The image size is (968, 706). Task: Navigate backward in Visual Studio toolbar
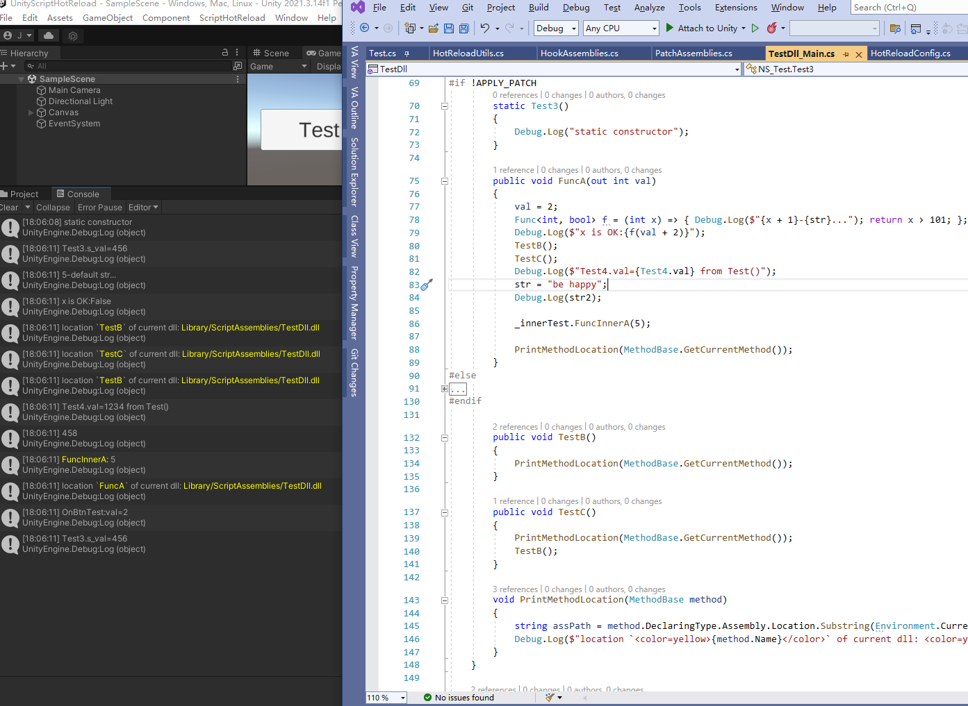coord(364,28)
